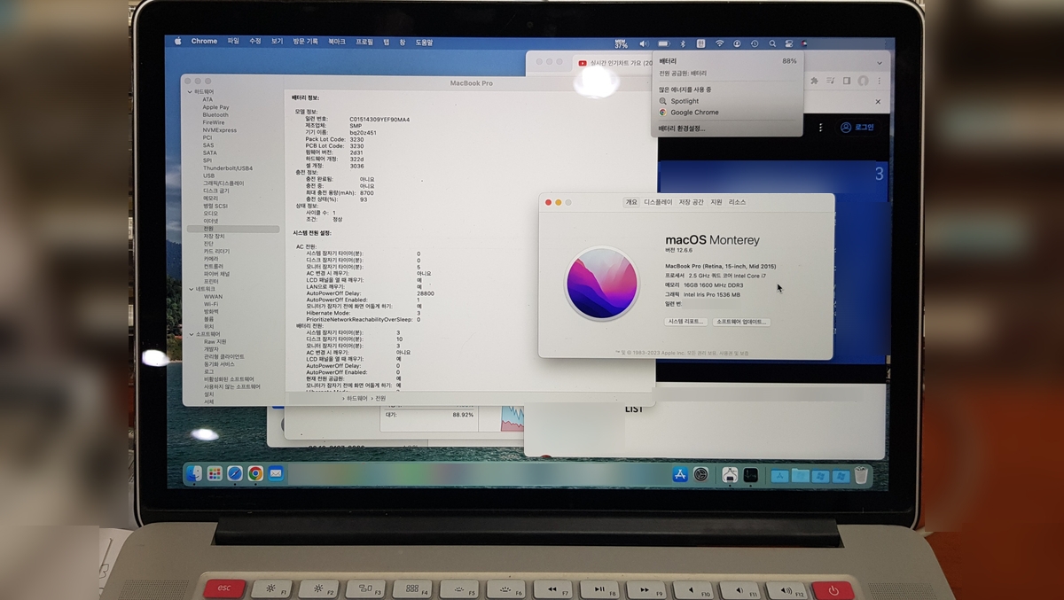This screenshot has width=1064, height=600.
Task: Open Control Center in the menu bar
Action: (x=788, y=43)
